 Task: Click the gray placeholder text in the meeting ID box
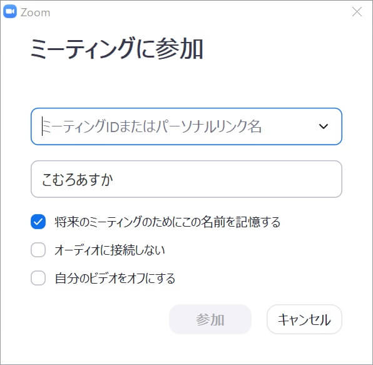(152, 126)
